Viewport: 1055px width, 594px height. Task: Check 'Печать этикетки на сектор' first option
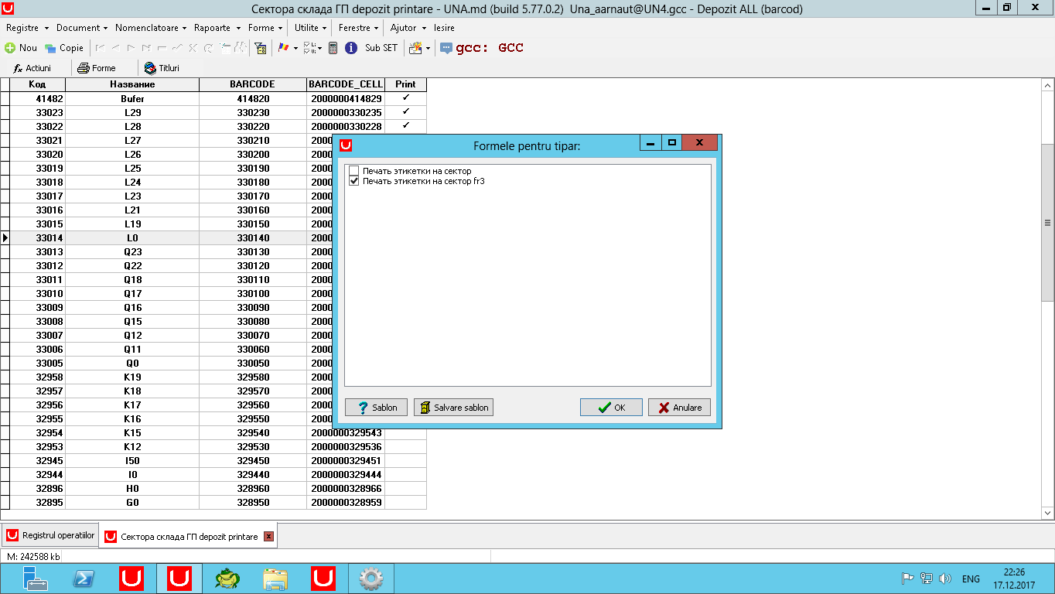pos(354,171)
